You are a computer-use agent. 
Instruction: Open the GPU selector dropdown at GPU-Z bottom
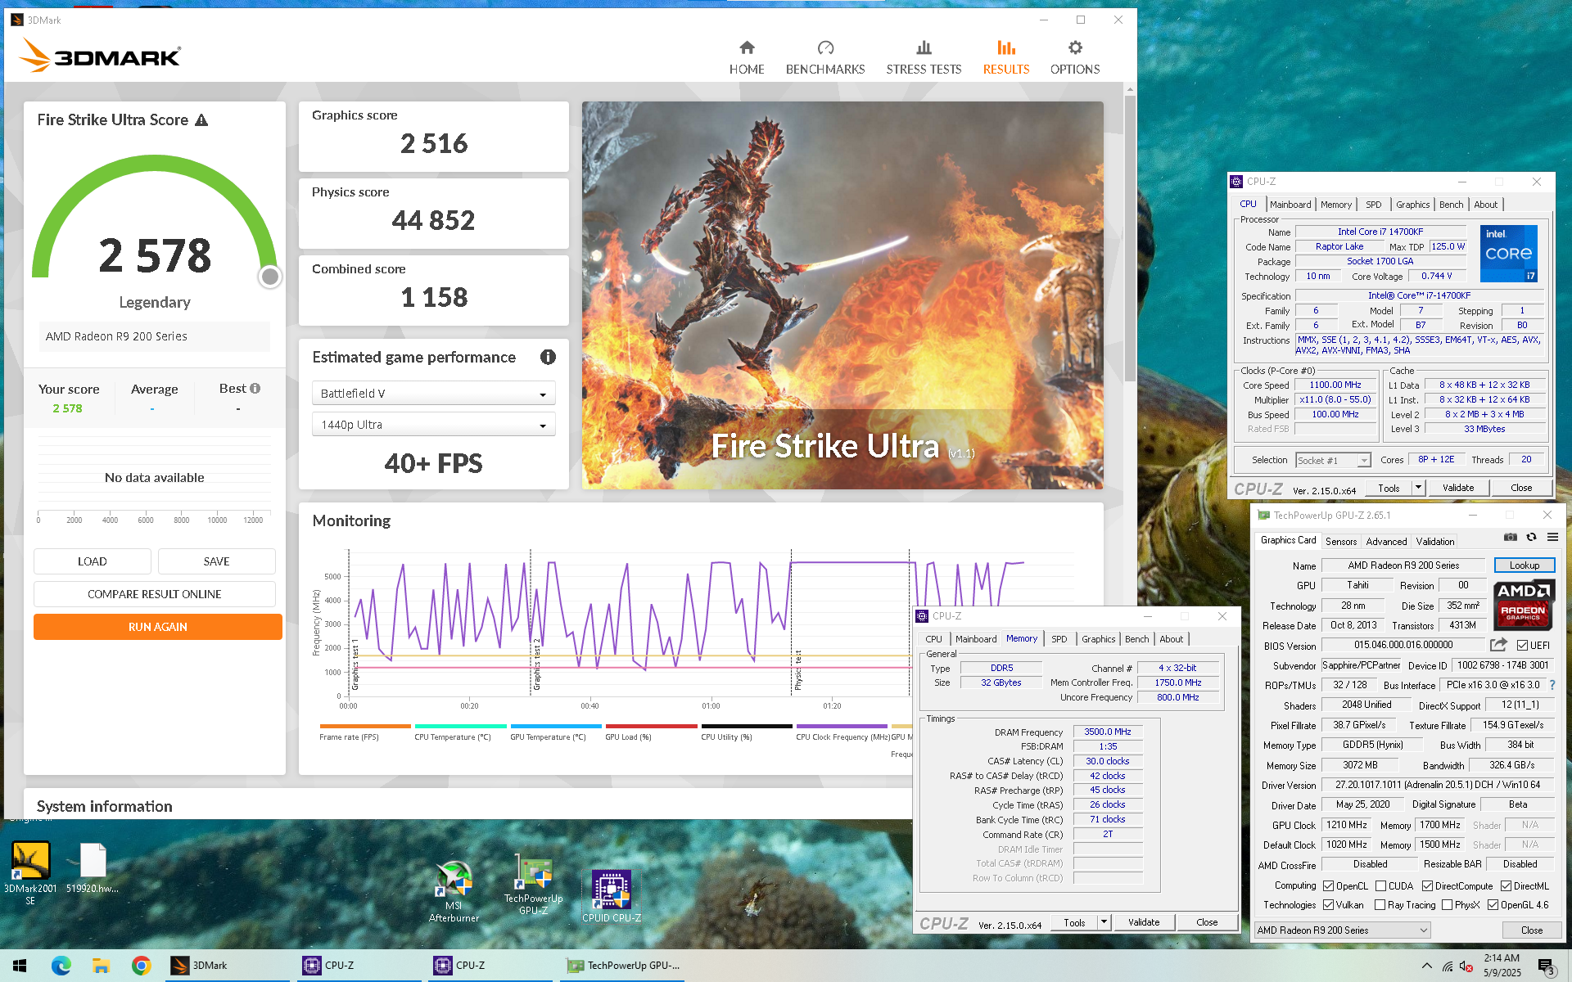[1342, 930]
